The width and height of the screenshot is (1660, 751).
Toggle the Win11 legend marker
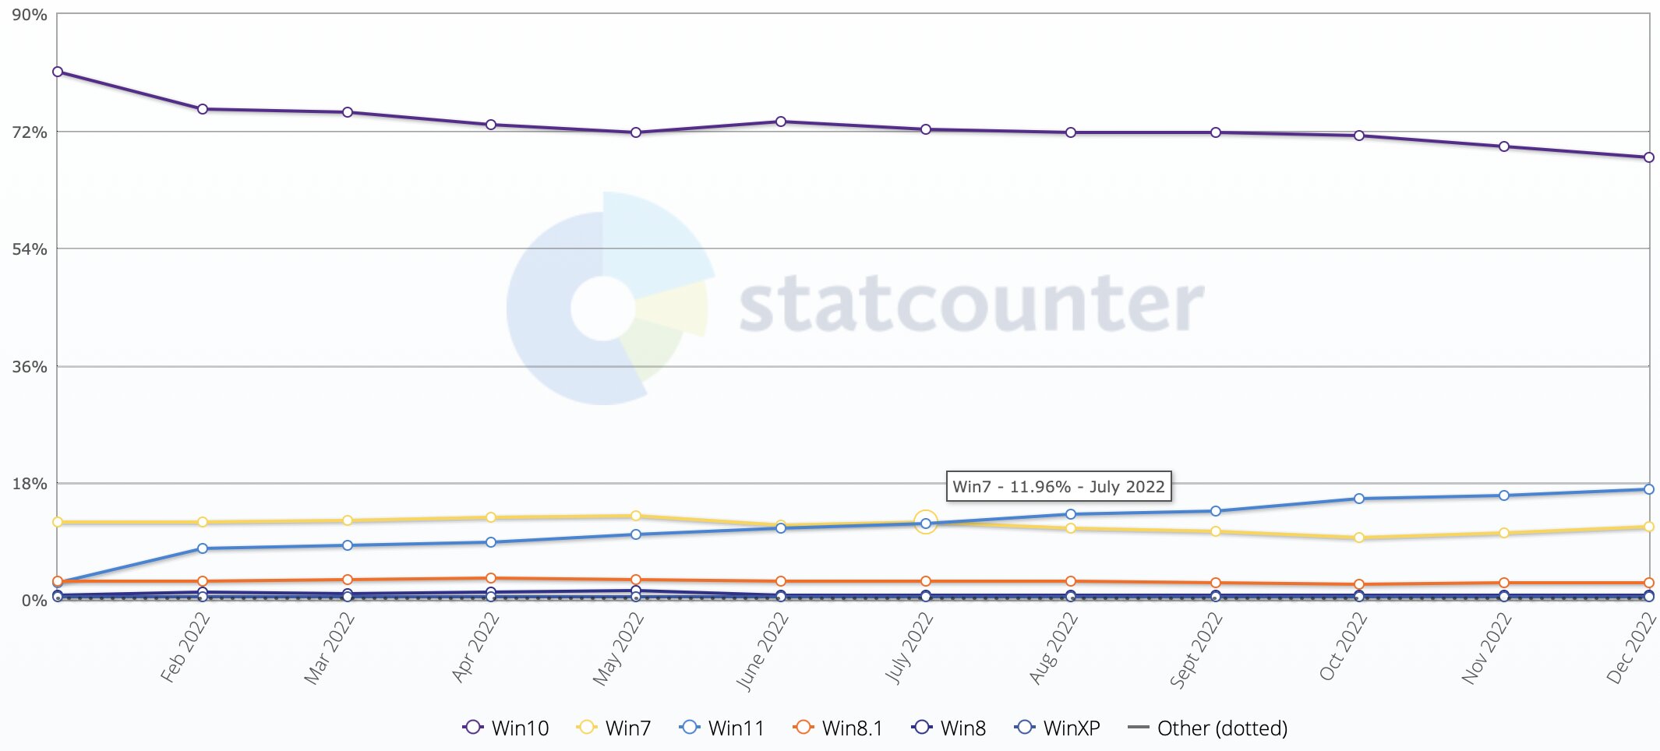pos(690,727)
